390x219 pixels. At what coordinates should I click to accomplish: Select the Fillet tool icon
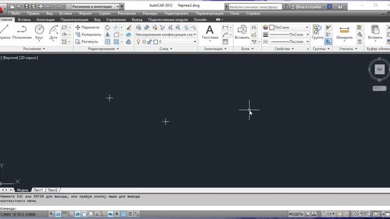pos(116,35)
